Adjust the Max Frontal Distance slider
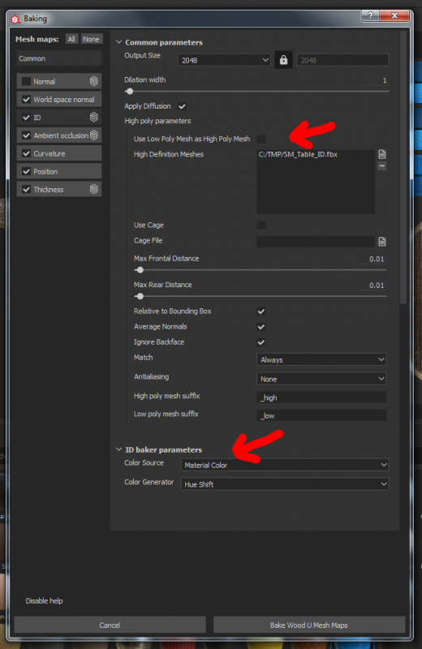 [140, 270]
